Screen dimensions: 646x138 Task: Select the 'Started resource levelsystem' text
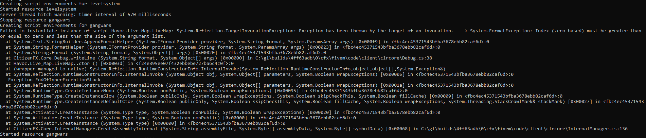[x=38, y=9]
